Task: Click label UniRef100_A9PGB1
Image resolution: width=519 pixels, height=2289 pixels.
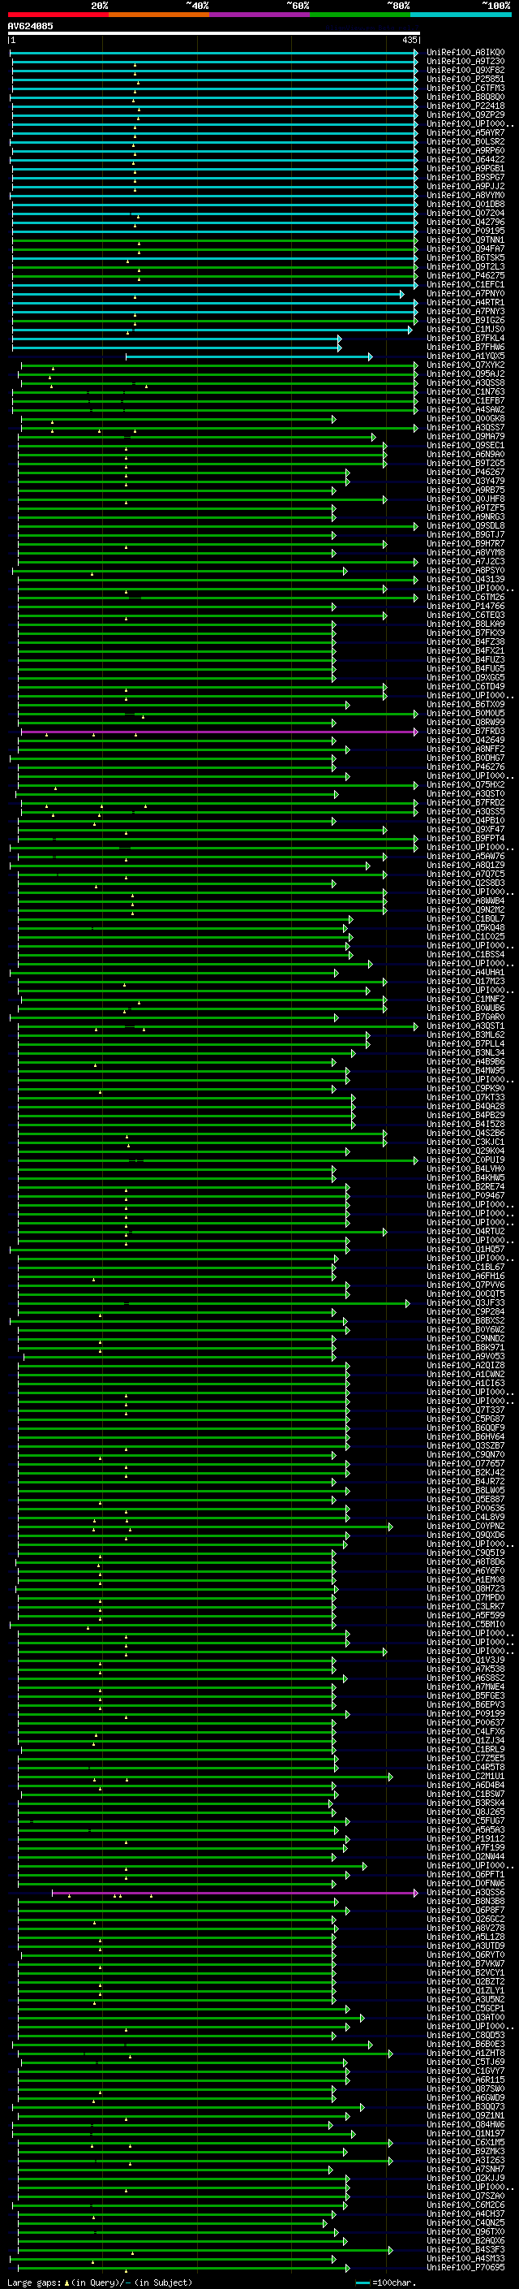Action: [465, 169]
